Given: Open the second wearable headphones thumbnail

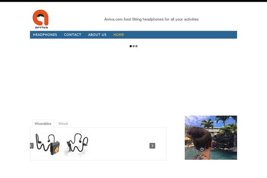Looking at the screenshot, I should point(77,144).
